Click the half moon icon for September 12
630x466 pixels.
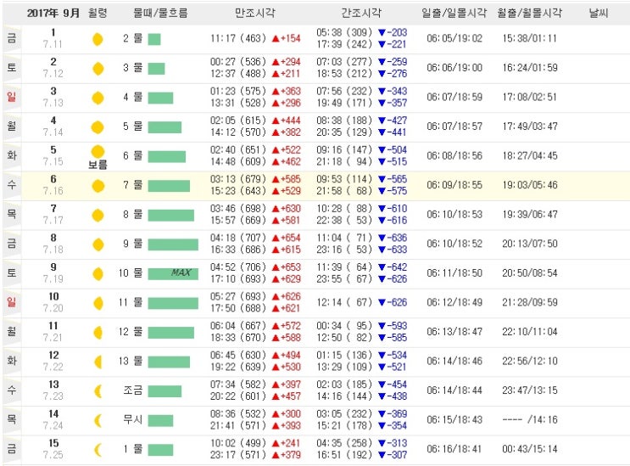98,362
